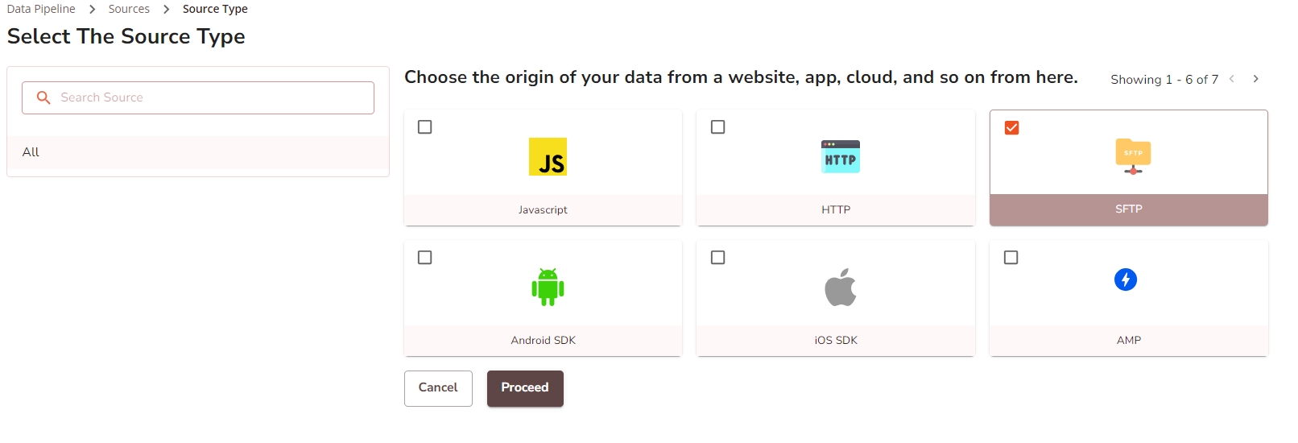Click the search magnifier icon

[43, 97]
